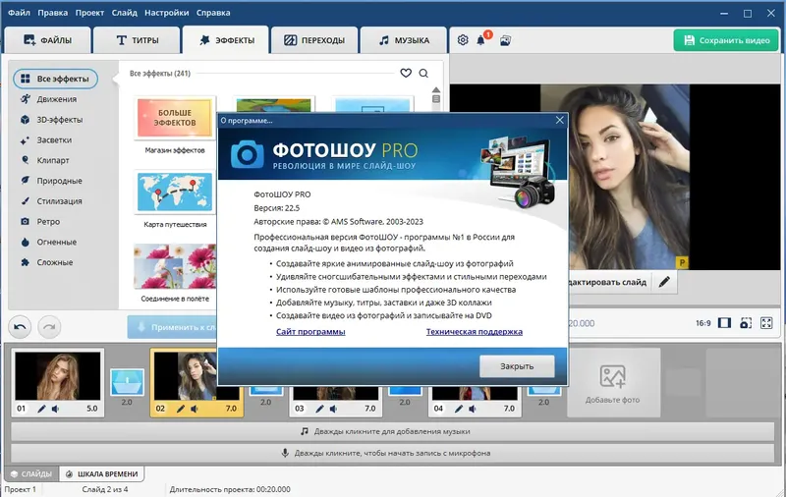Click sound icon on slide 02
Screen dimensions: 786x497
pos(195,409)
